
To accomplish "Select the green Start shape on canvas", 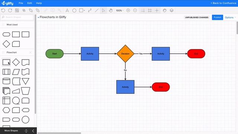I will [x=55, y=54].
